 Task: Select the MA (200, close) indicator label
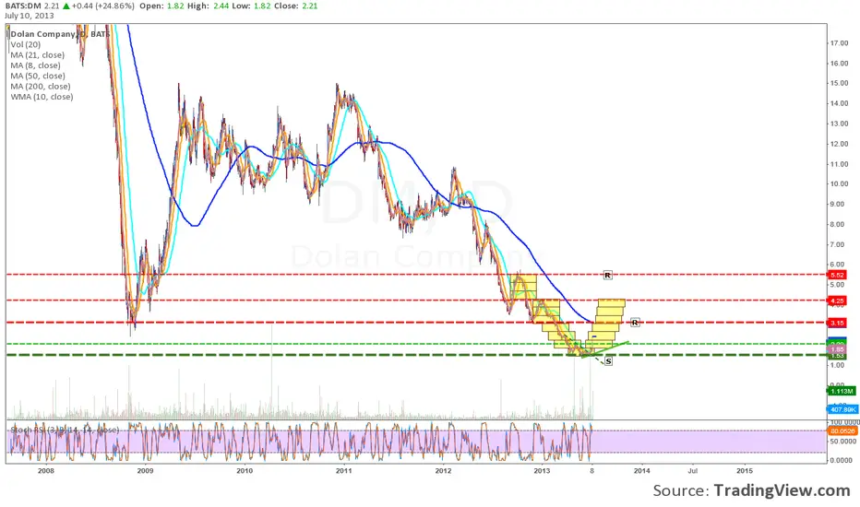[40, 86]
